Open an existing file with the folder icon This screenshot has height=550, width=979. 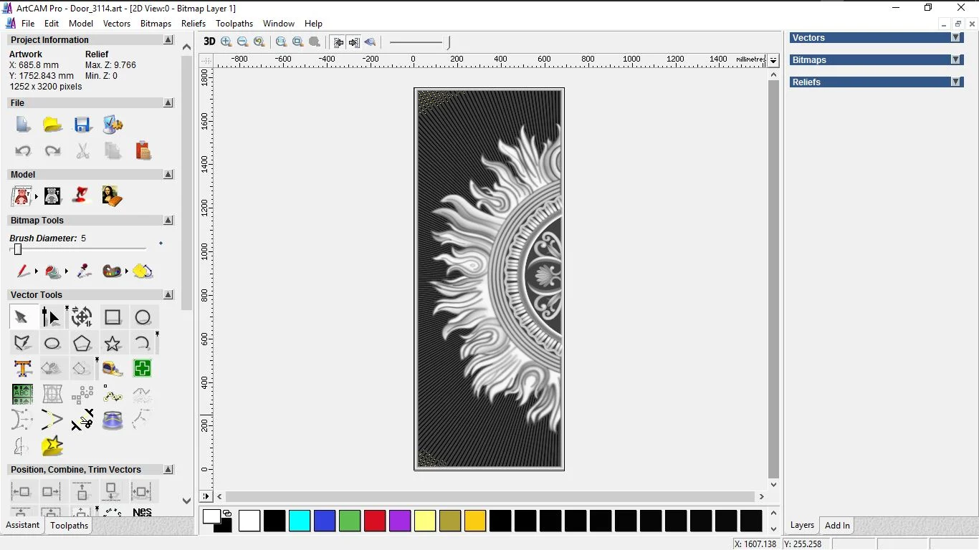(52, 125)
